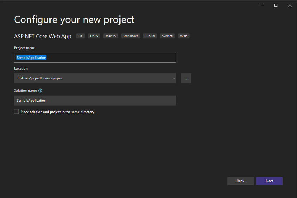Viewport: 297px width, 198px height.
Task: Click the ASP.NET Core Web App title
Action: click(43, 36)
